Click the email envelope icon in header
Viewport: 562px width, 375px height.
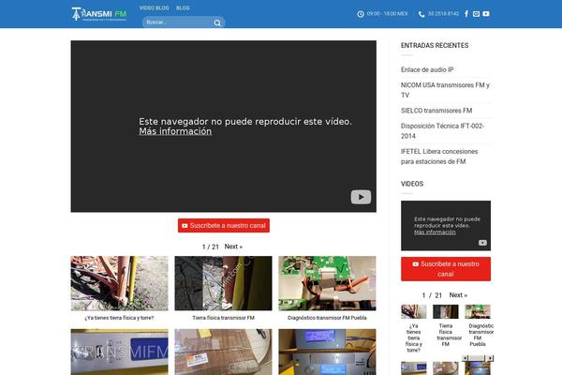(476, 14)
